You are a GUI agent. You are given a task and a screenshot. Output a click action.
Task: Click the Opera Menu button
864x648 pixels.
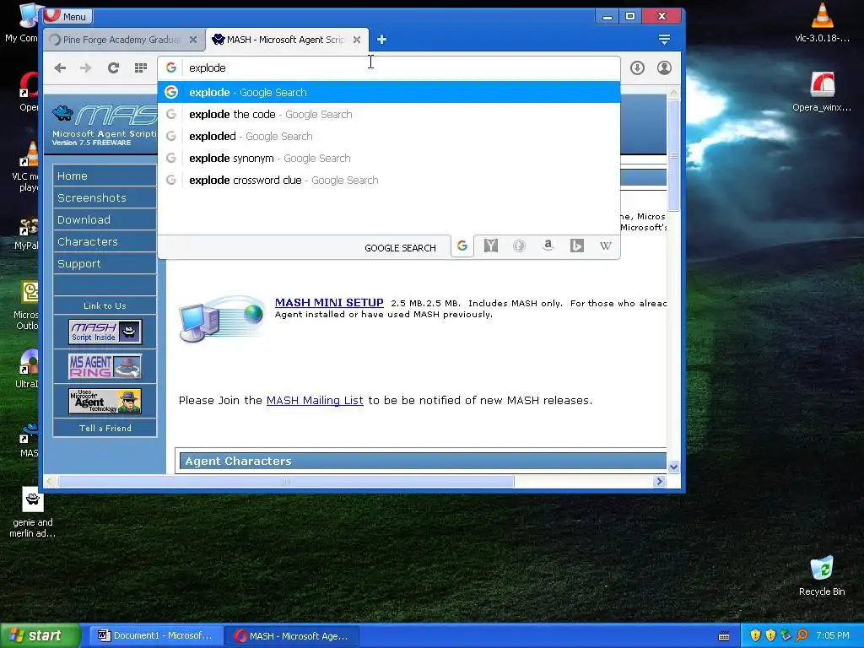[x=68, y=16]
